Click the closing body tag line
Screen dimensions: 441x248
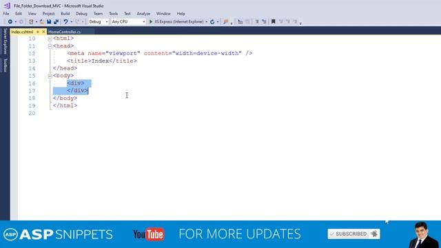click(x=65, y=98)
